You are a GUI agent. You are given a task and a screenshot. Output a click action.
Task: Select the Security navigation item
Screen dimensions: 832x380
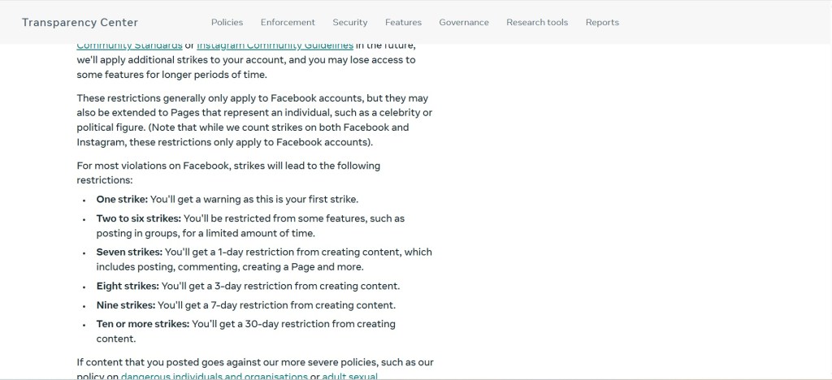350,23
